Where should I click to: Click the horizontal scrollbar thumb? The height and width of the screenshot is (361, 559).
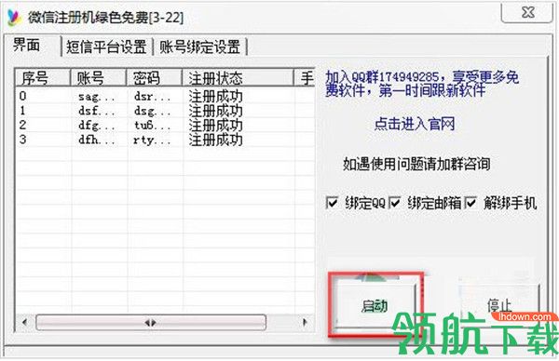(x=151, y=323)
